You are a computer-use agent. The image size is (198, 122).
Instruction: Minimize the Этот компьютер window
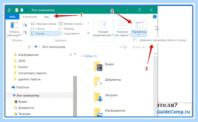coord(127,10)
